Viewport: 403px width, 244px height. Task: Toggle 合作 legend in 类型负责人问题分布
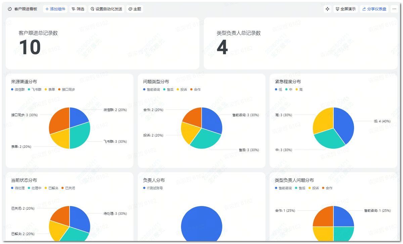[x=327, y=188]
